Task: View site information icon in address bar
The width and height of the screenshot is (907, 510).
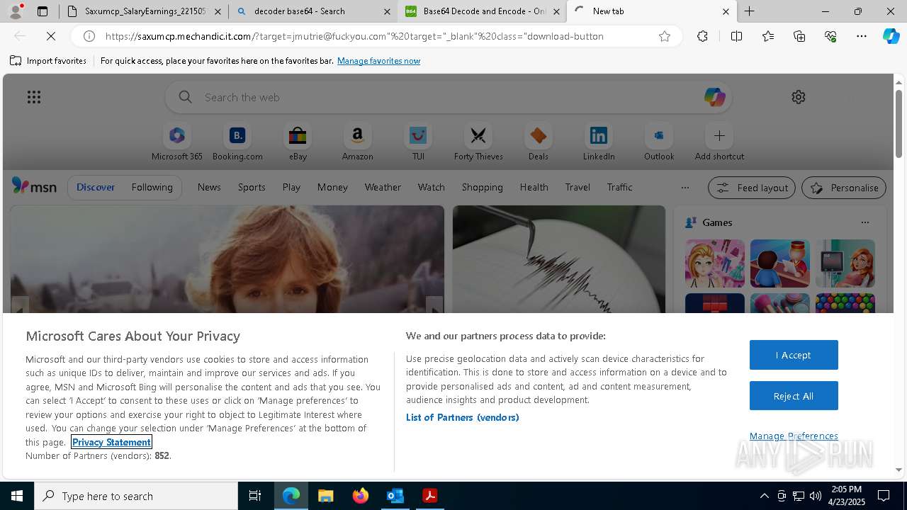Action: point(89,36)
